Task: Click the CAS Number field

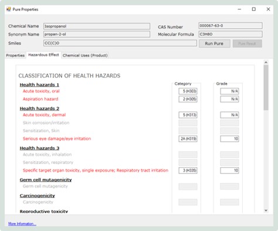Action: tap(230, 26)
